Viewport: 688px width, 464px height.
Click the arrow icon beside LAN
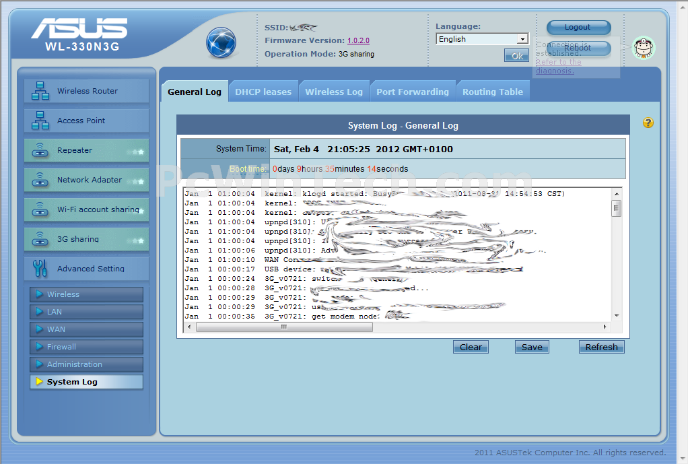coord(40,311)
